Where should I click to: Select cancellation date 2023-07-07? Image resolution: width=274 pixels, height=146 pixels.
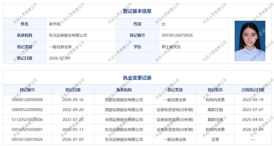253,110
